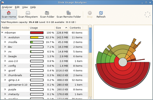
Task: Stop the current scan
Action: pyautogui.click(x=90, y=14)
